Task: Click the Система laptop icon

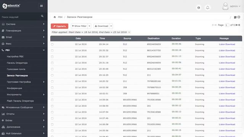Action: [x=3, y=24]
